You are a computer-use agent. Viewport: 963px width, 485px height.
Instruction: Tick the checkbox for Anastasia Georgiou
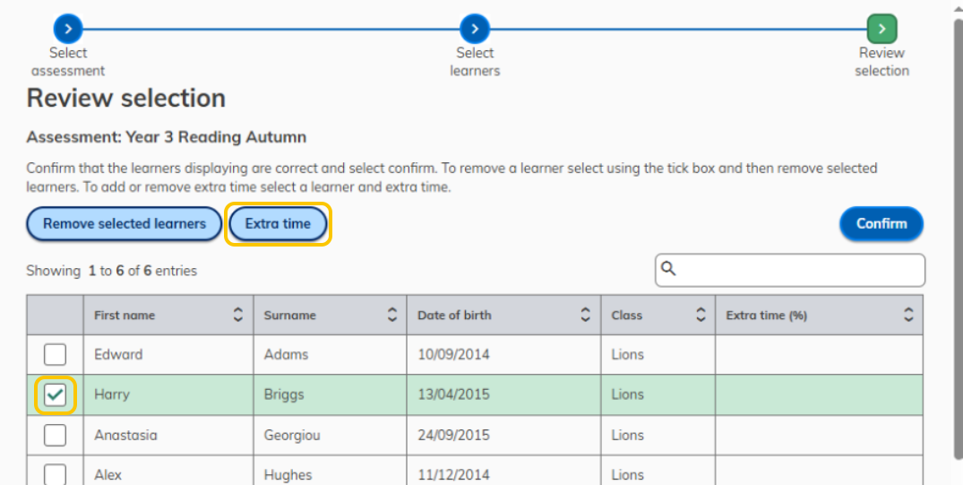point(56,435)
